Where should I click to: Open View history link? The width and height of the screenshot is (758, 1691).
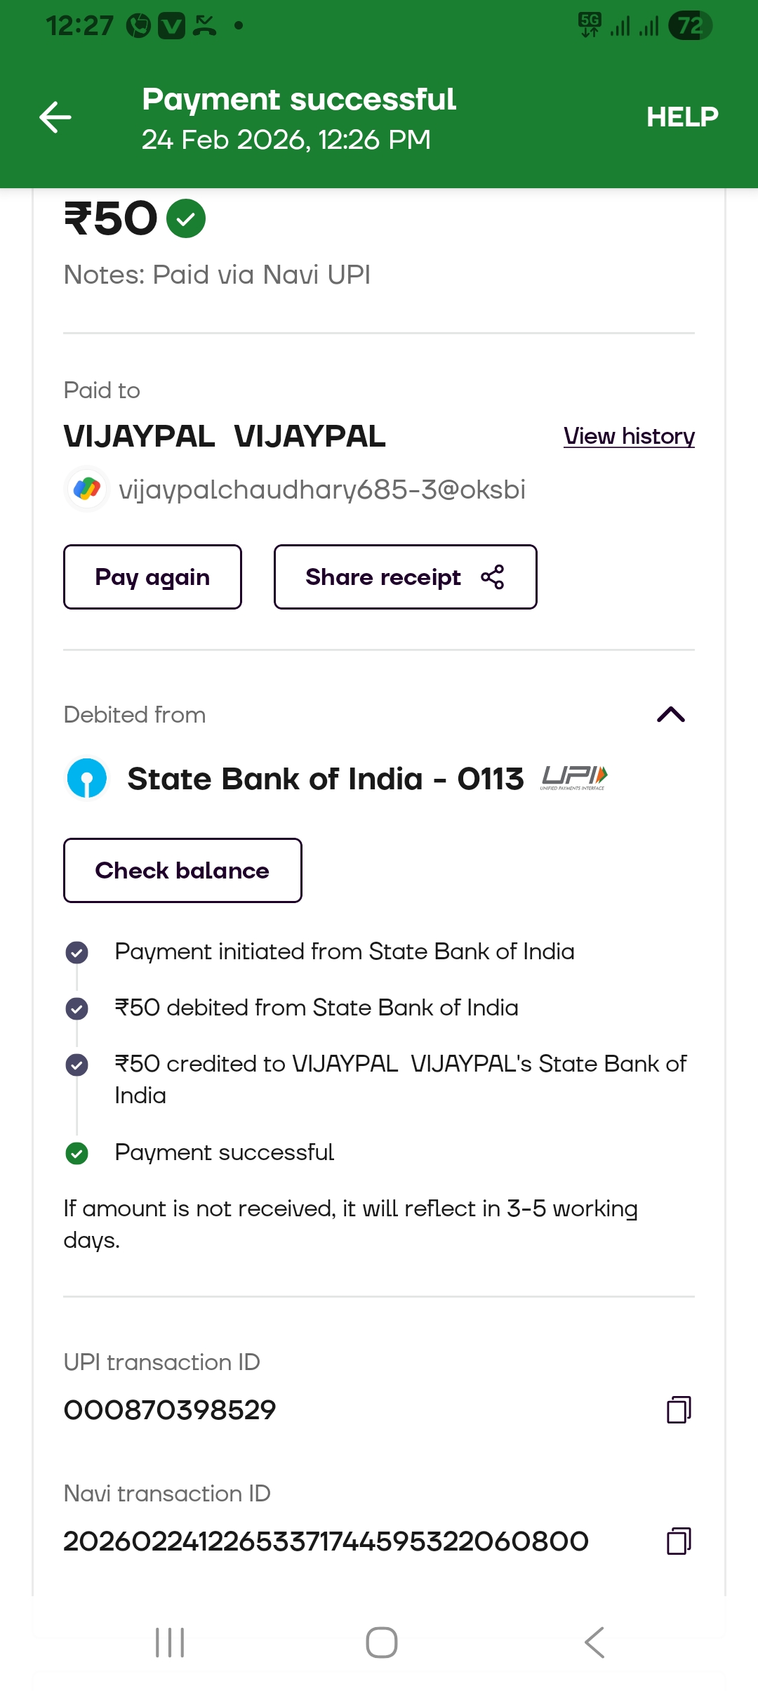(629, 436)
